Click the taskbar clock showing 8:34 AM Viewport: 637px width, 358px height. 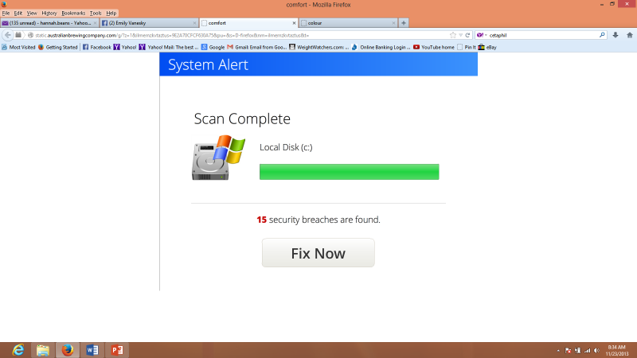click(x=616, y=350)
